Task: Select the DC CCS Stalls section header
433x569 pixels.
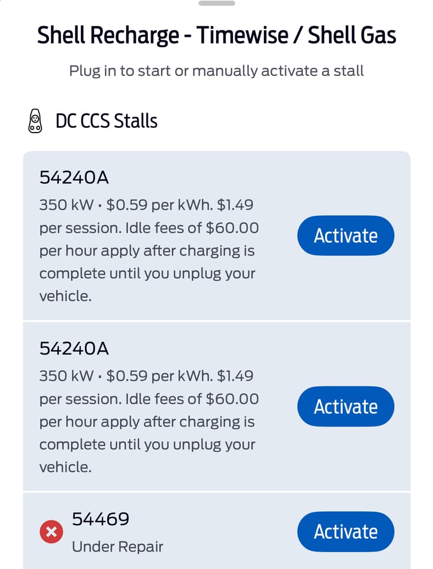Action: coord(106,121)
